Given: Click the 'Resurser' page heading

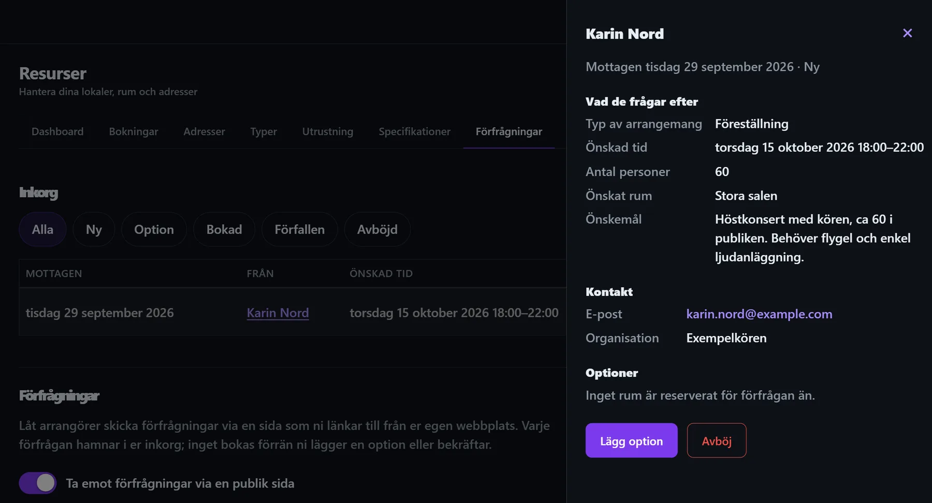Looking at the screenshot, I should pyautogui.click(x=53, y=73).
